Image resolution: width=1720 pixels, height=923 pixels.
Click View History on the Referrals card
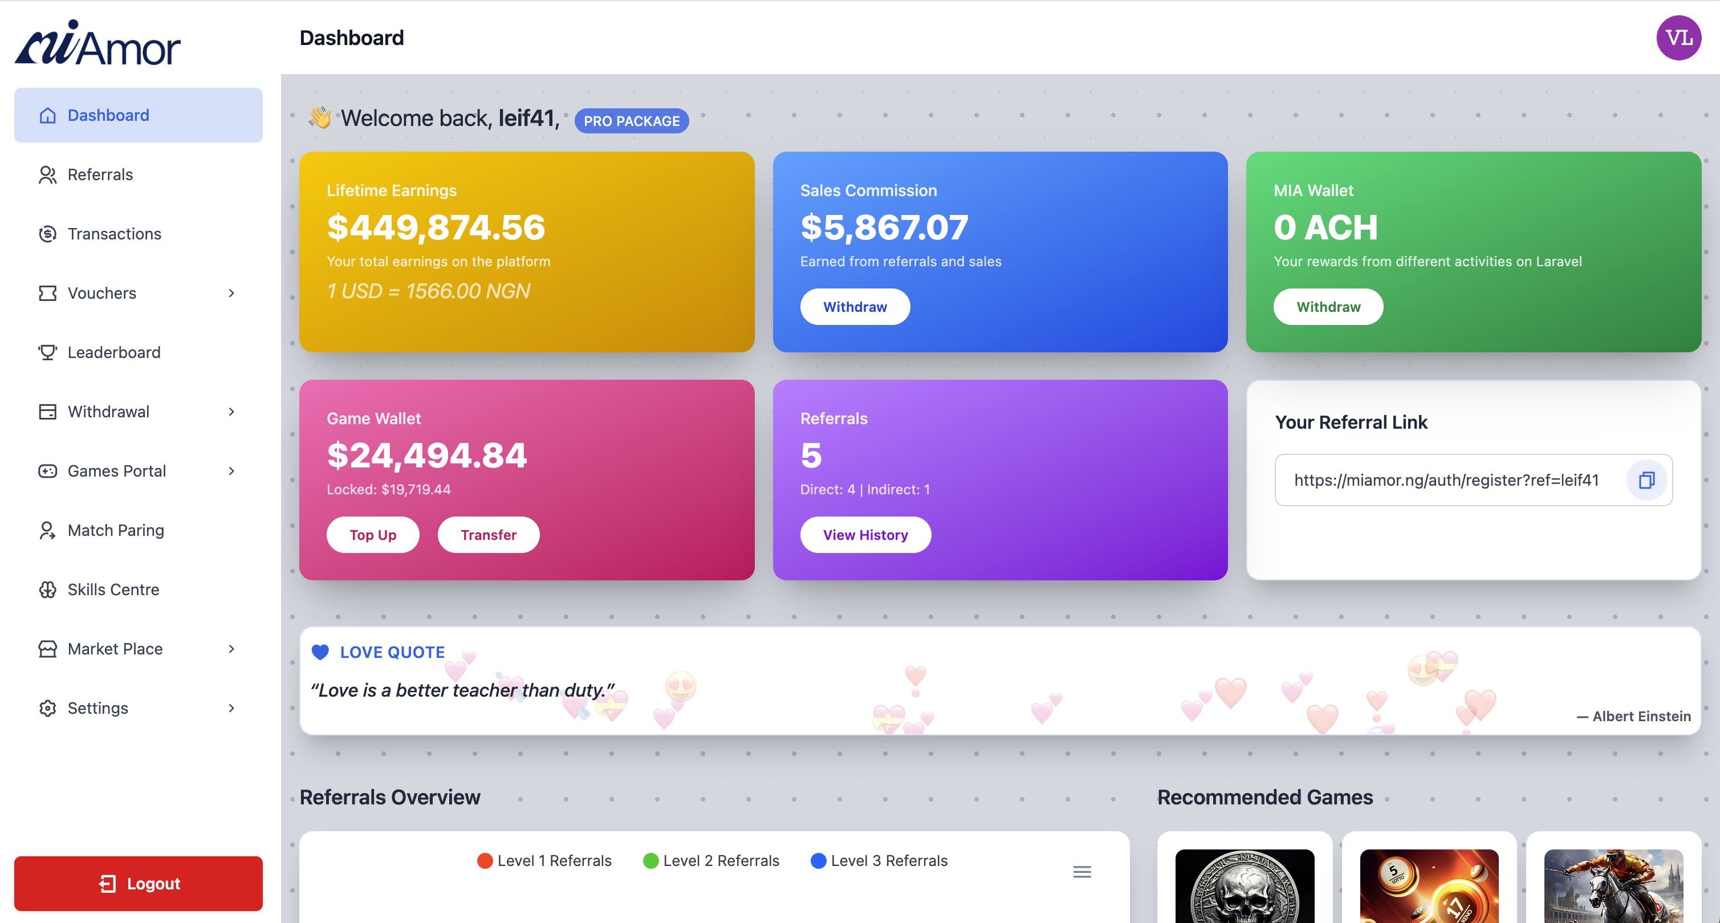click(865, 534)
